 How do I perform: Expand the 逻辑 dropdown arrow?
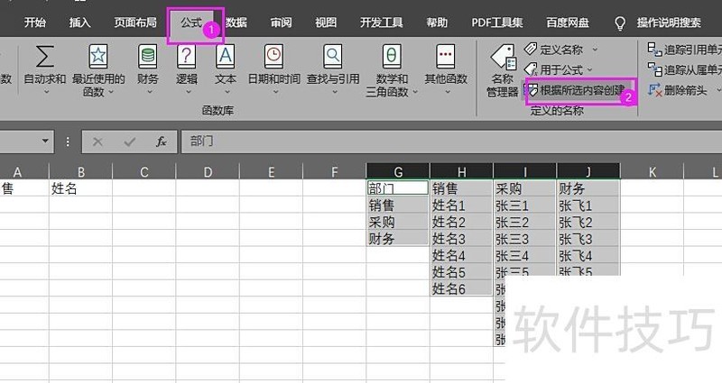[188, 92]
